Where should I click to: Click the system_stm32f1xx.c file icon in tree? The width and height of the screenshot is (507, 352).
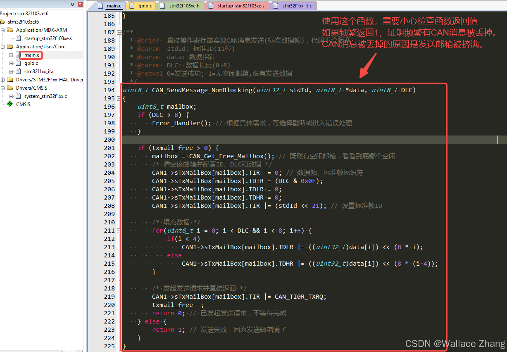[x=18, y=96]
